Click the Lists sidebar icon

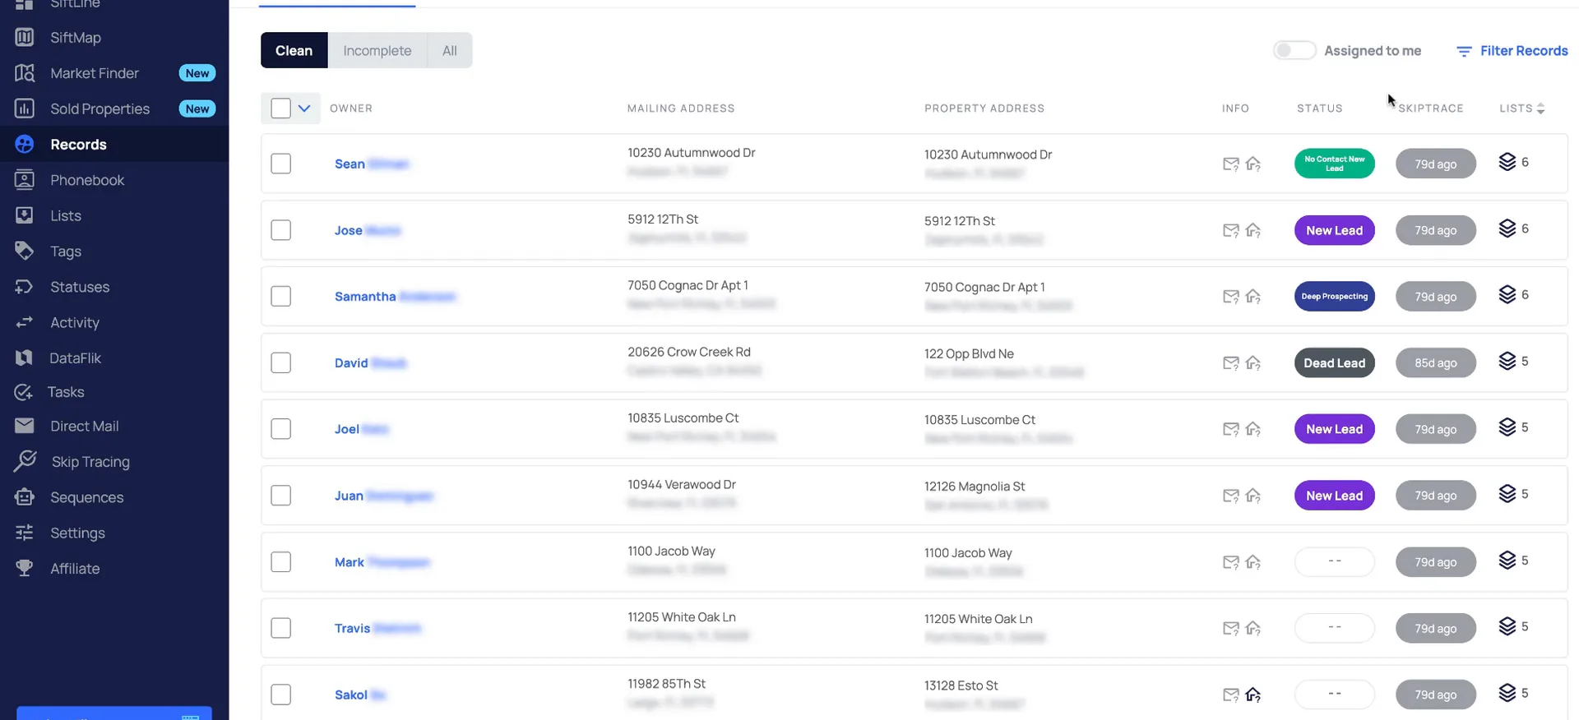25,215
